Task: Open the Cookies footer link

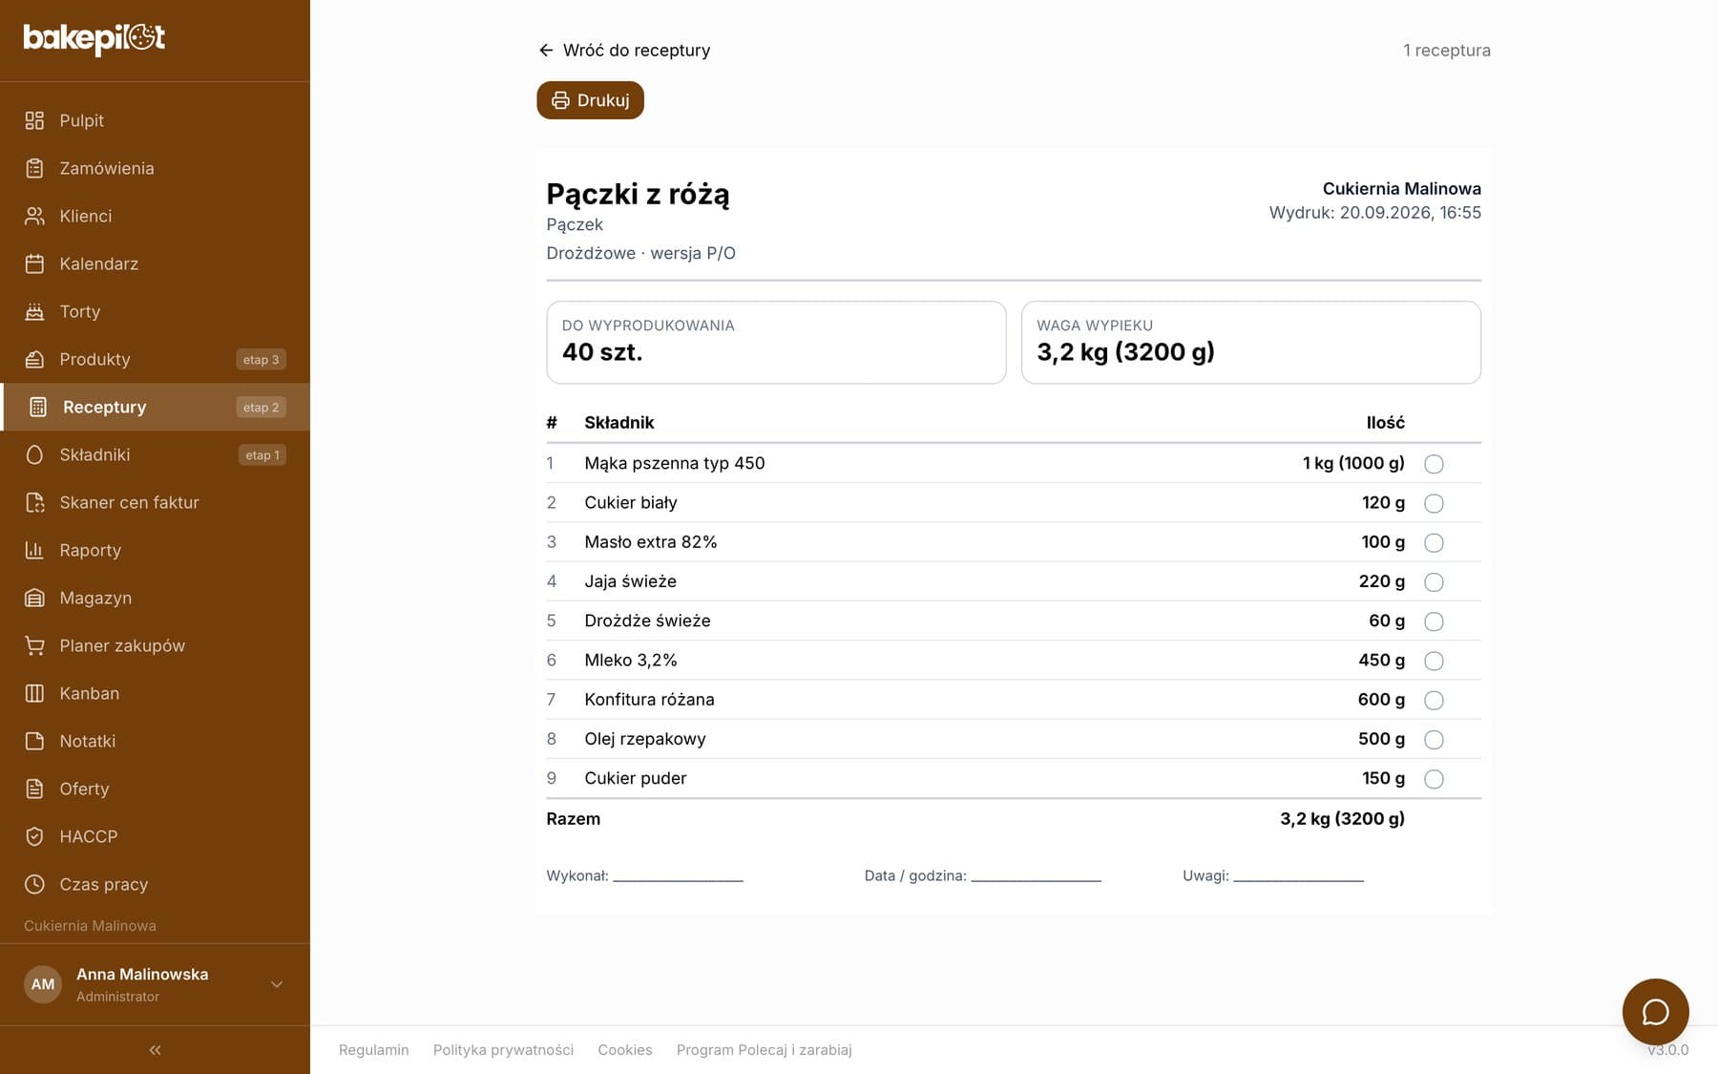Action: click(625, 1049)
